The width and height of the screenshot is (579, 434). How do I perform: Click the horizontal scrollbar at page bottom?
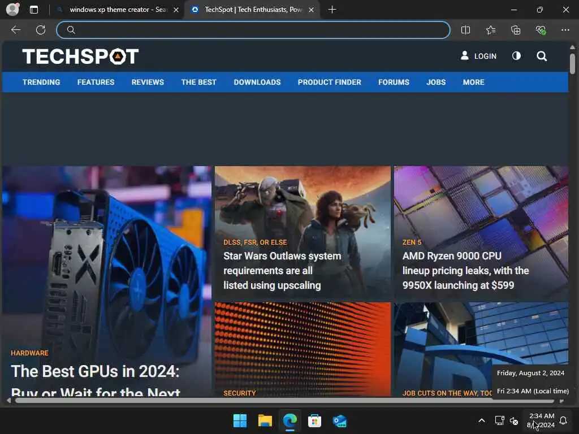coord(284,401)
